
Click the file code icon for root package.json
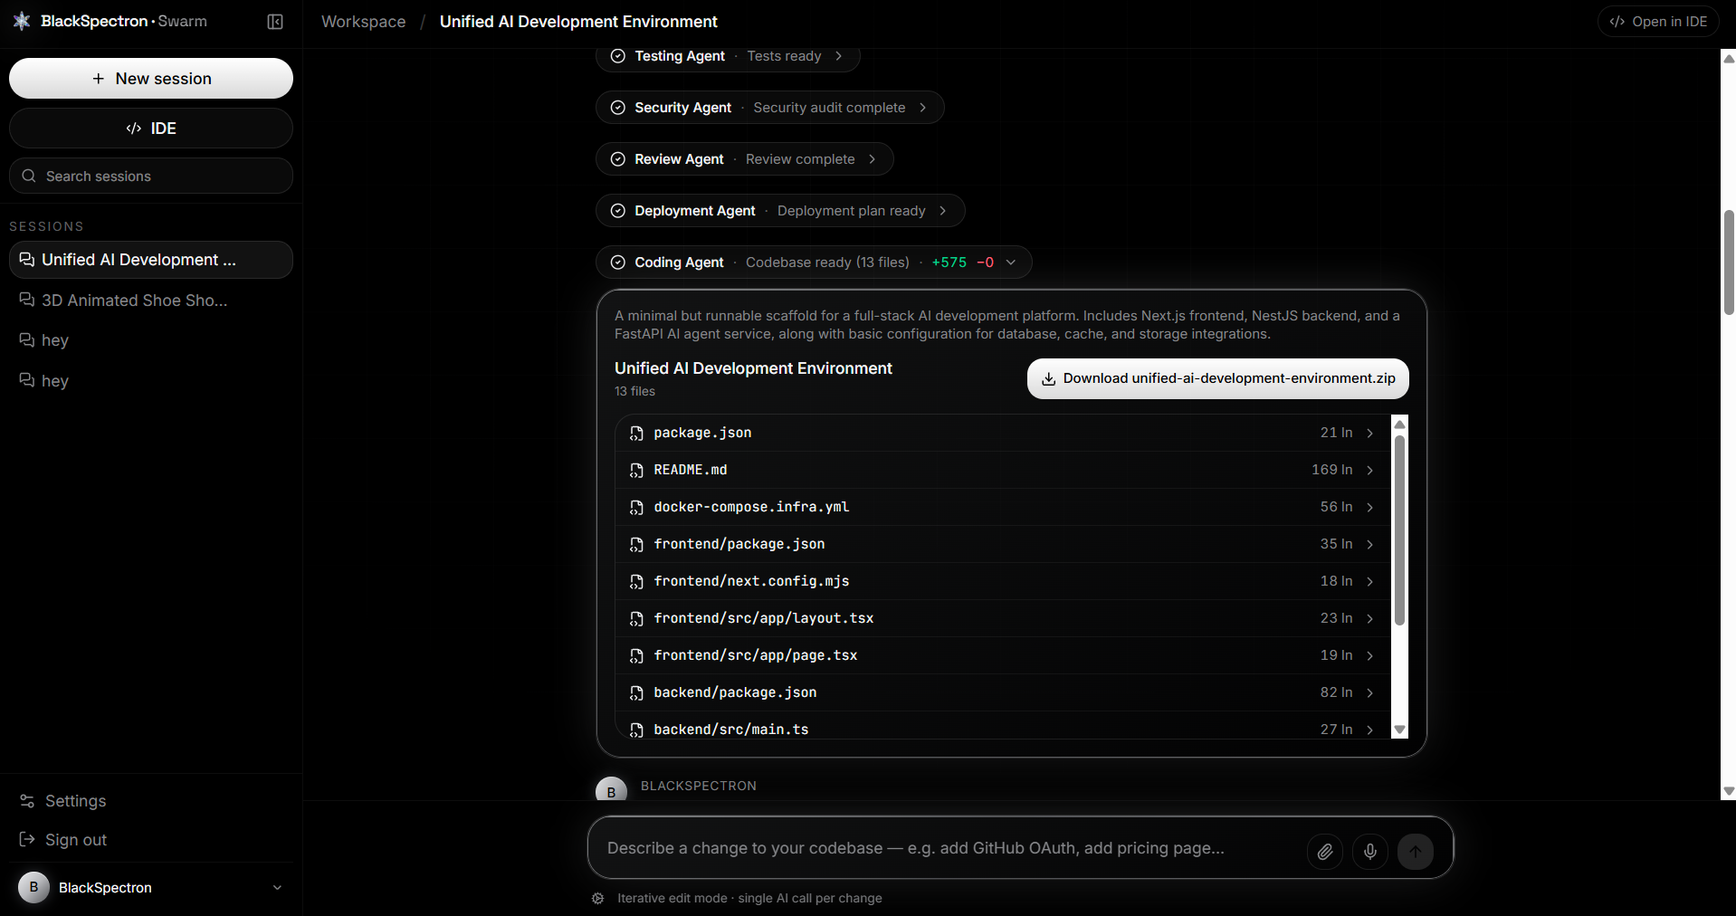click(636, 434)
